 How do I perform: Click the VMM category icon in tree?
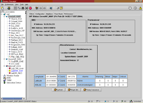tap(5, 80)
